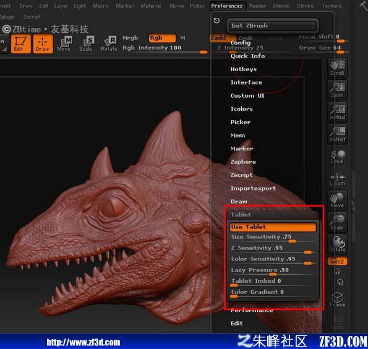Expand the Custom UI section
368x349 pixels.
(x=247, y=95)
